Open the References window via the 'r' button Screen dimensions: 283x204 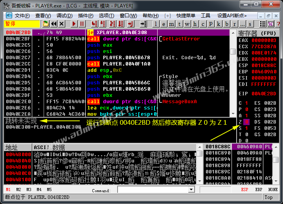[234, 24]
